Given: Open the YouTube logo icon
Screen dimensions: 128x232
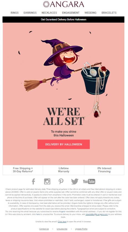Looking at the screenshot, I should [x=89, y=181].
